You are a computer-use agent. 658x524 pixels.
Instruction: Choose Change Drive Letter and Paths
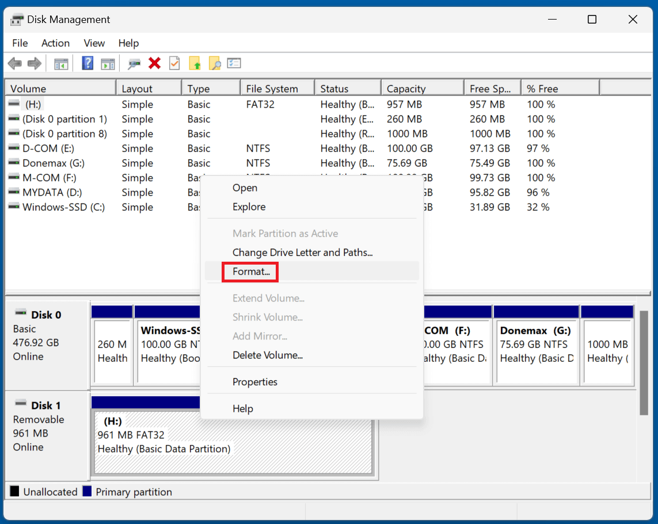pyautogui.click(x=303, y=253)
